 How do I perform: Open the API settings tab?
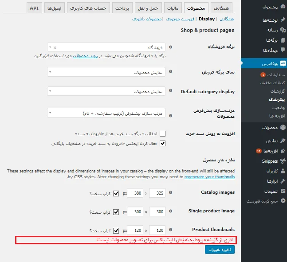pos(34,8)
